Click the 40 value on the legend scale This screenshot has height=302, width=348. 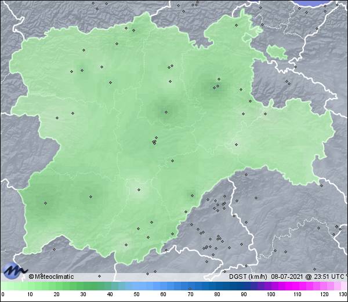(x=110, y=294)
